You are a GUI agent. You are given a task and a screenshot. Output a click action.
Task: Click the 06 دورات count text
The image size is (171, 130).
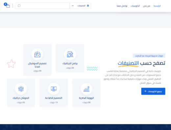click(70, 68)
